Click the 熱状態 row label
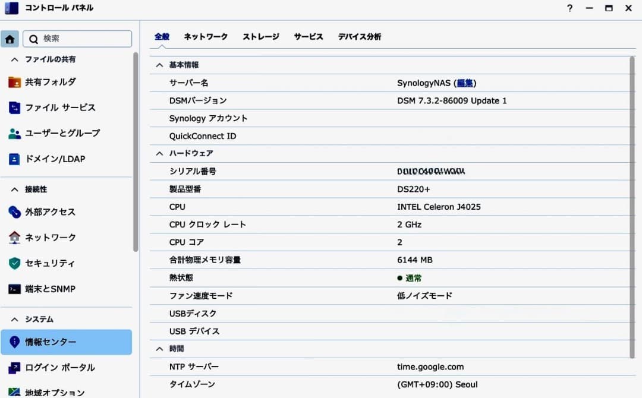Viewport: 642px width, 398px height. [x=181, y=278]
